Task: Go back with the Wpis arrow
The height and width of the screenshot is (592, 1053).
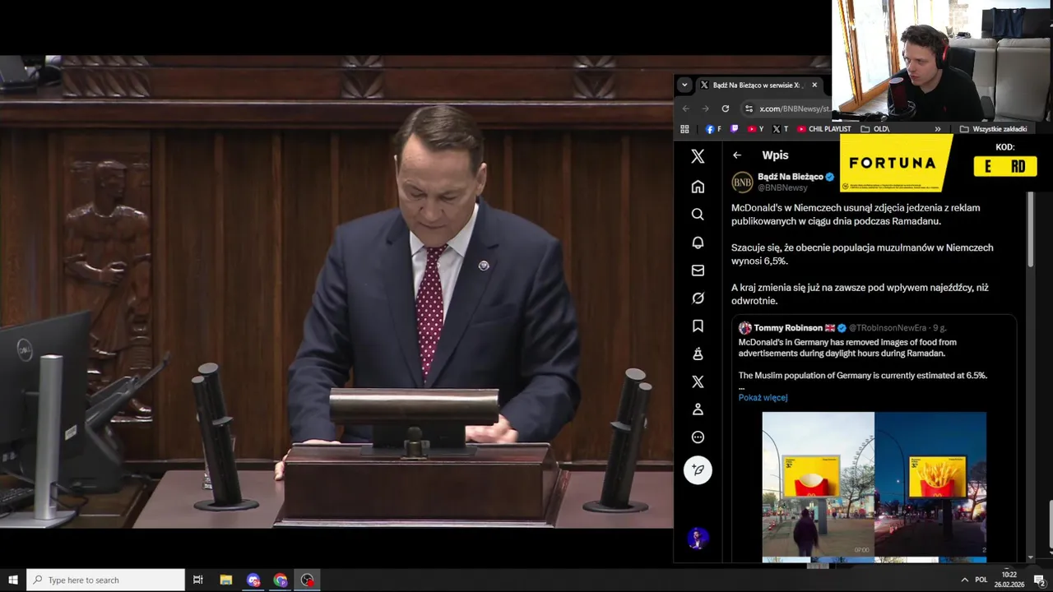Action: click(737, 155)
